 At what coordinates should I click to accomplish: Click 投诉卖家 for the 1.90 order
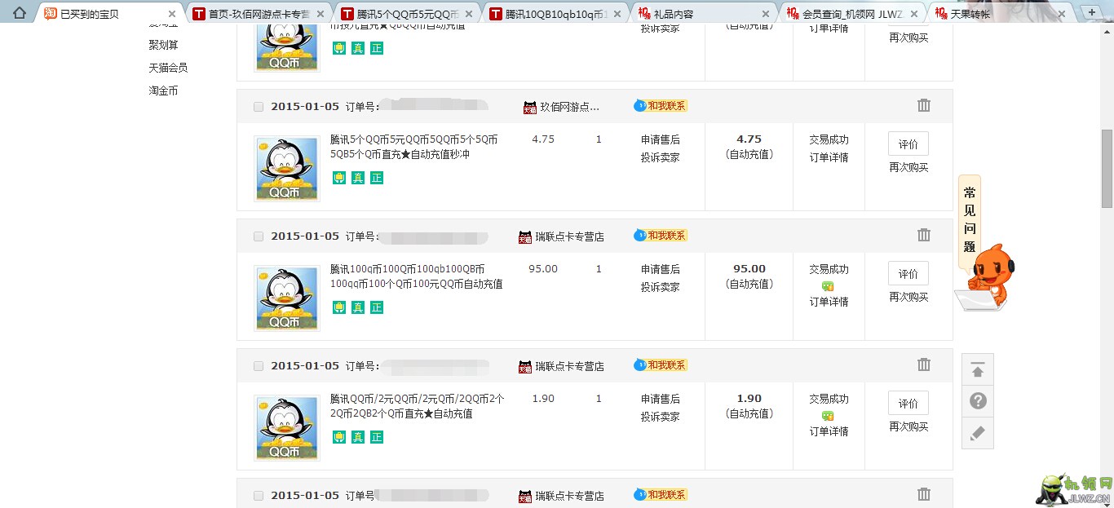coord(660,417)
